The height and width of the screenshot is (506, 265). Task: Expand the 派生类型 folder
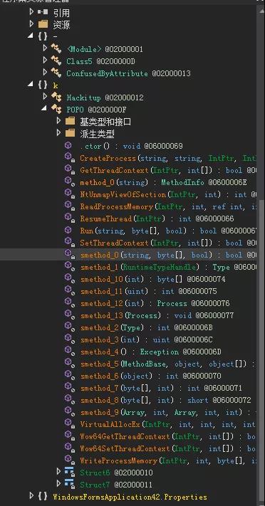click(x=58, y=132)
